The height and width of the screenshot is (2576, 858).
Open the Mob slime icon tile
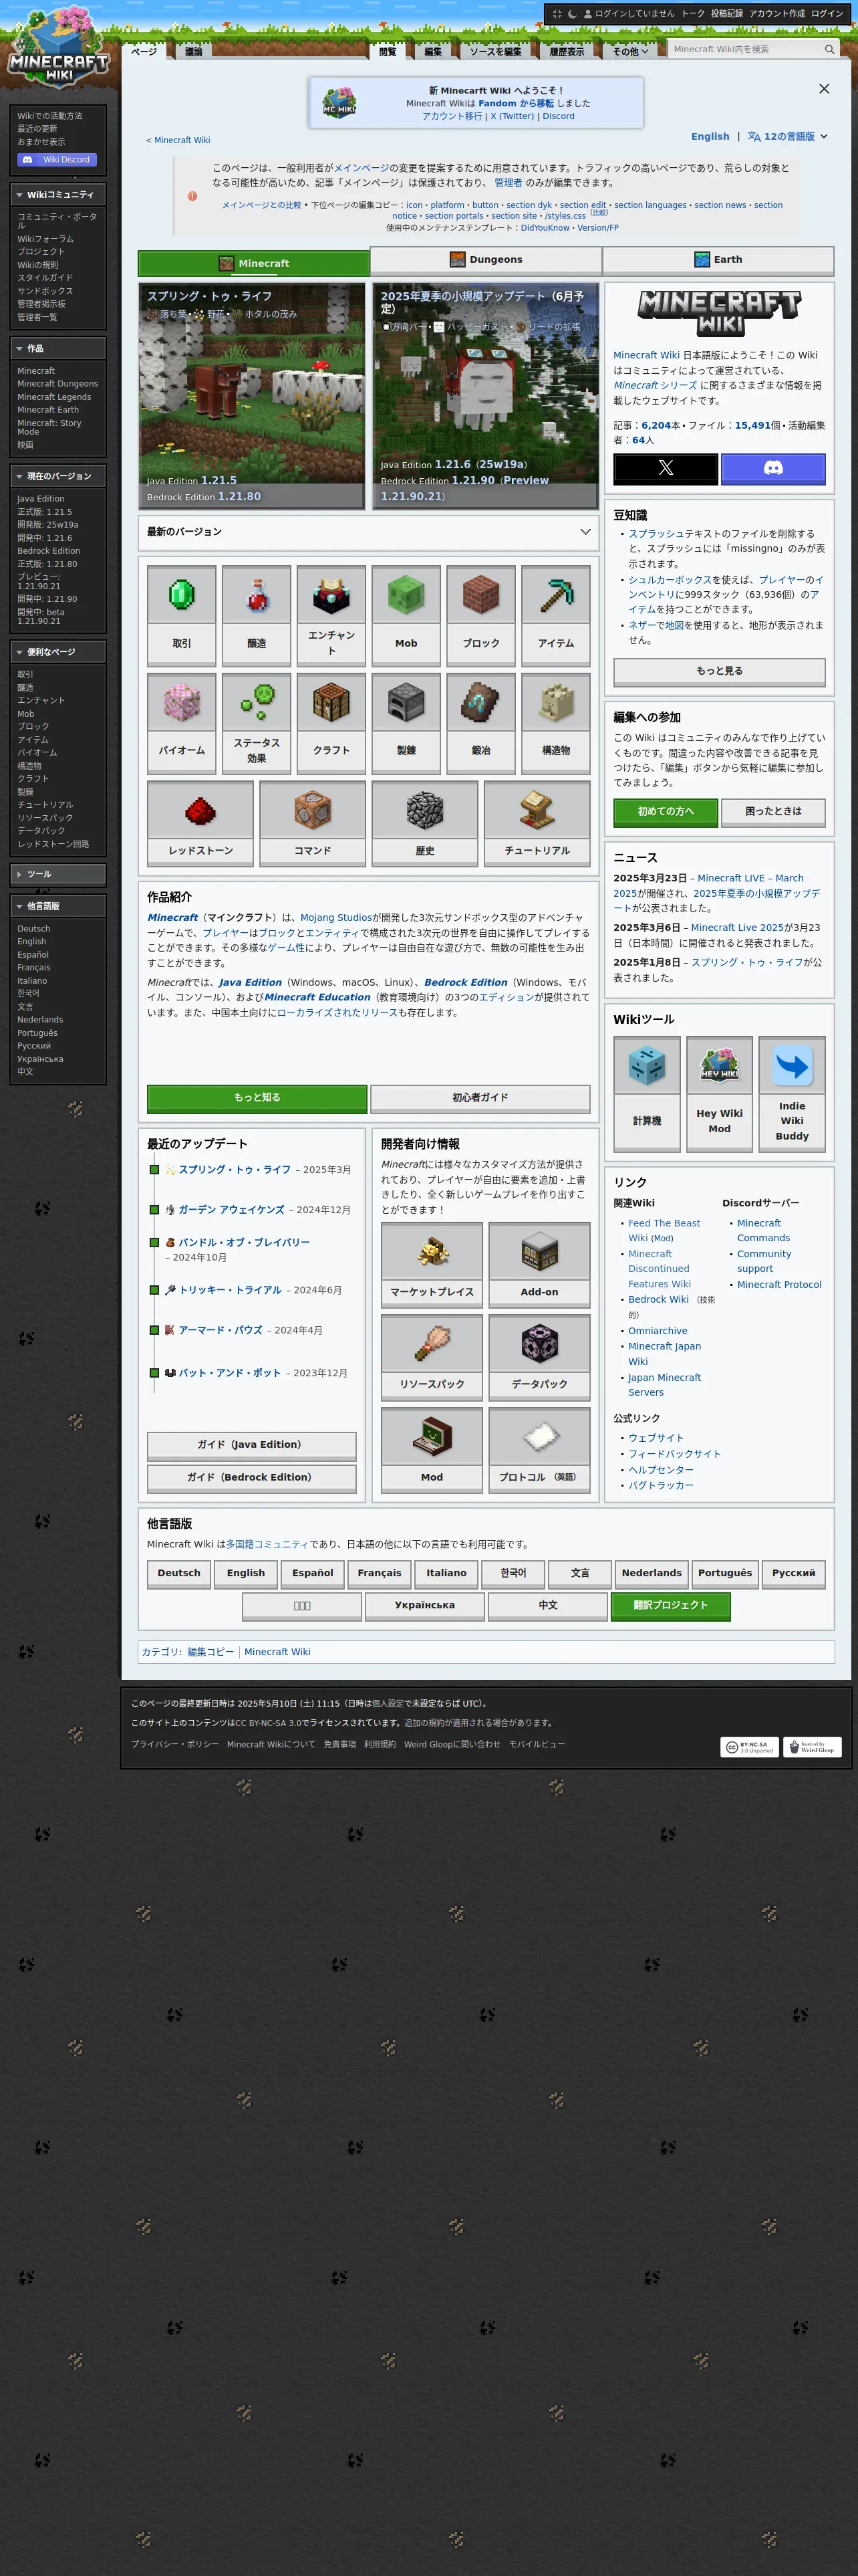[406, 616]
